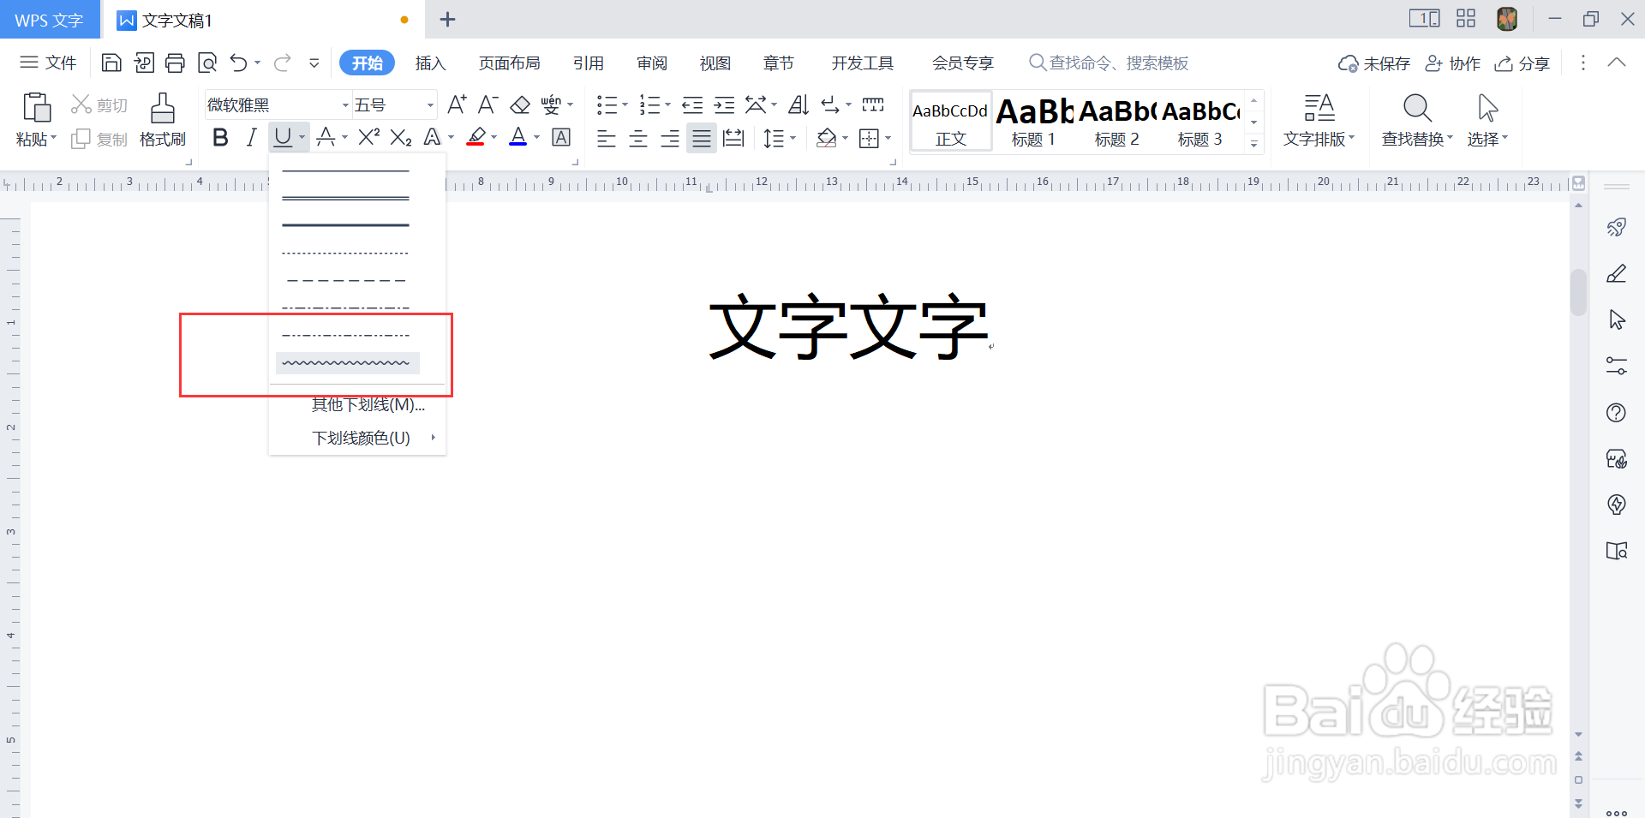Expand bullet list dropdown arrow
The height and width of the screenshot is (818, 1645).
[625, 104]
